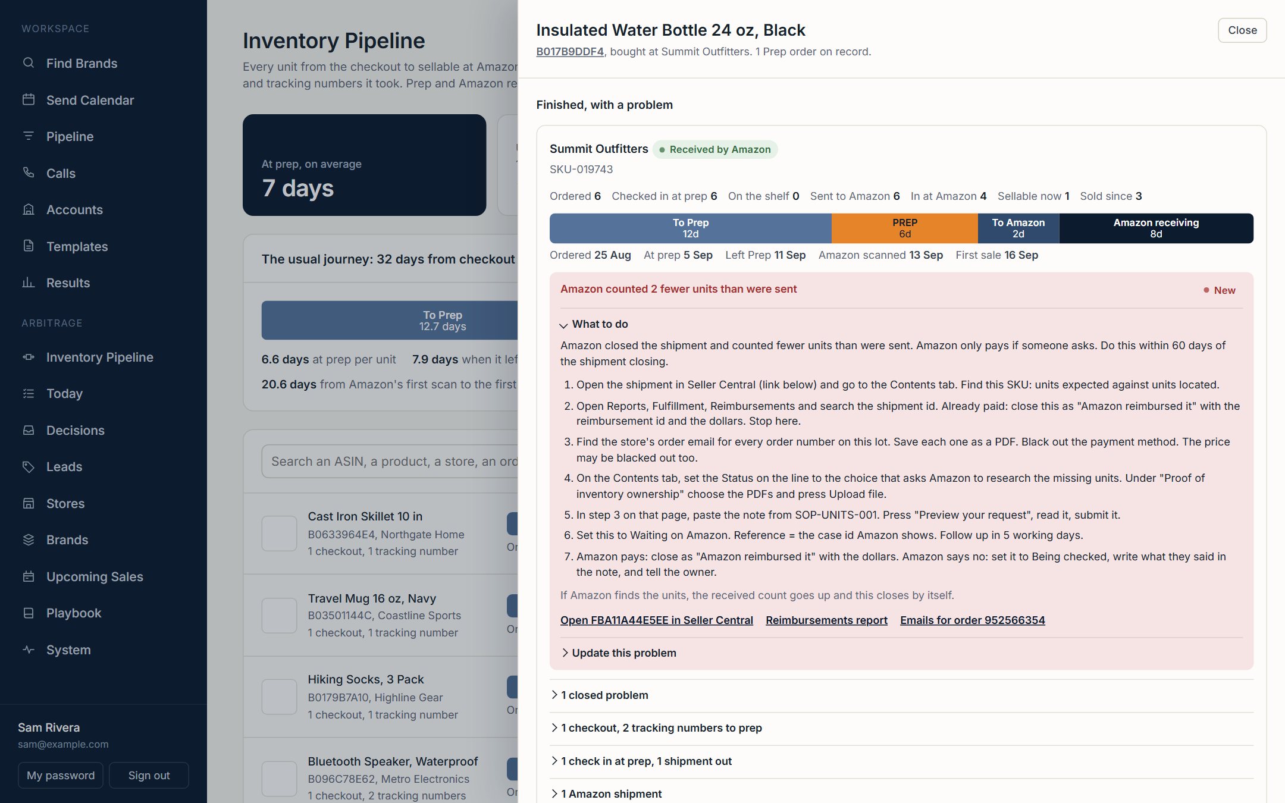Click the background 'To Prep 12.7 days' bar
The width and height of the screenshot is (1285, 803).
click(x=390, y=321)
